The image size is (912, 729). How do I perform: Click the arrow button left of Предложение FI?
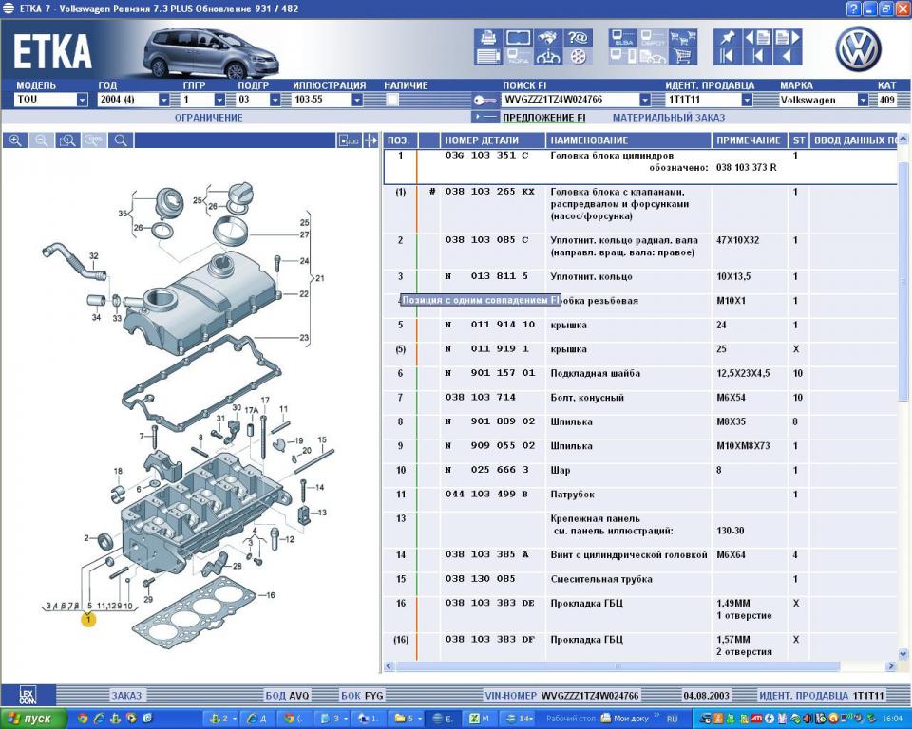[x=485, y=117]
